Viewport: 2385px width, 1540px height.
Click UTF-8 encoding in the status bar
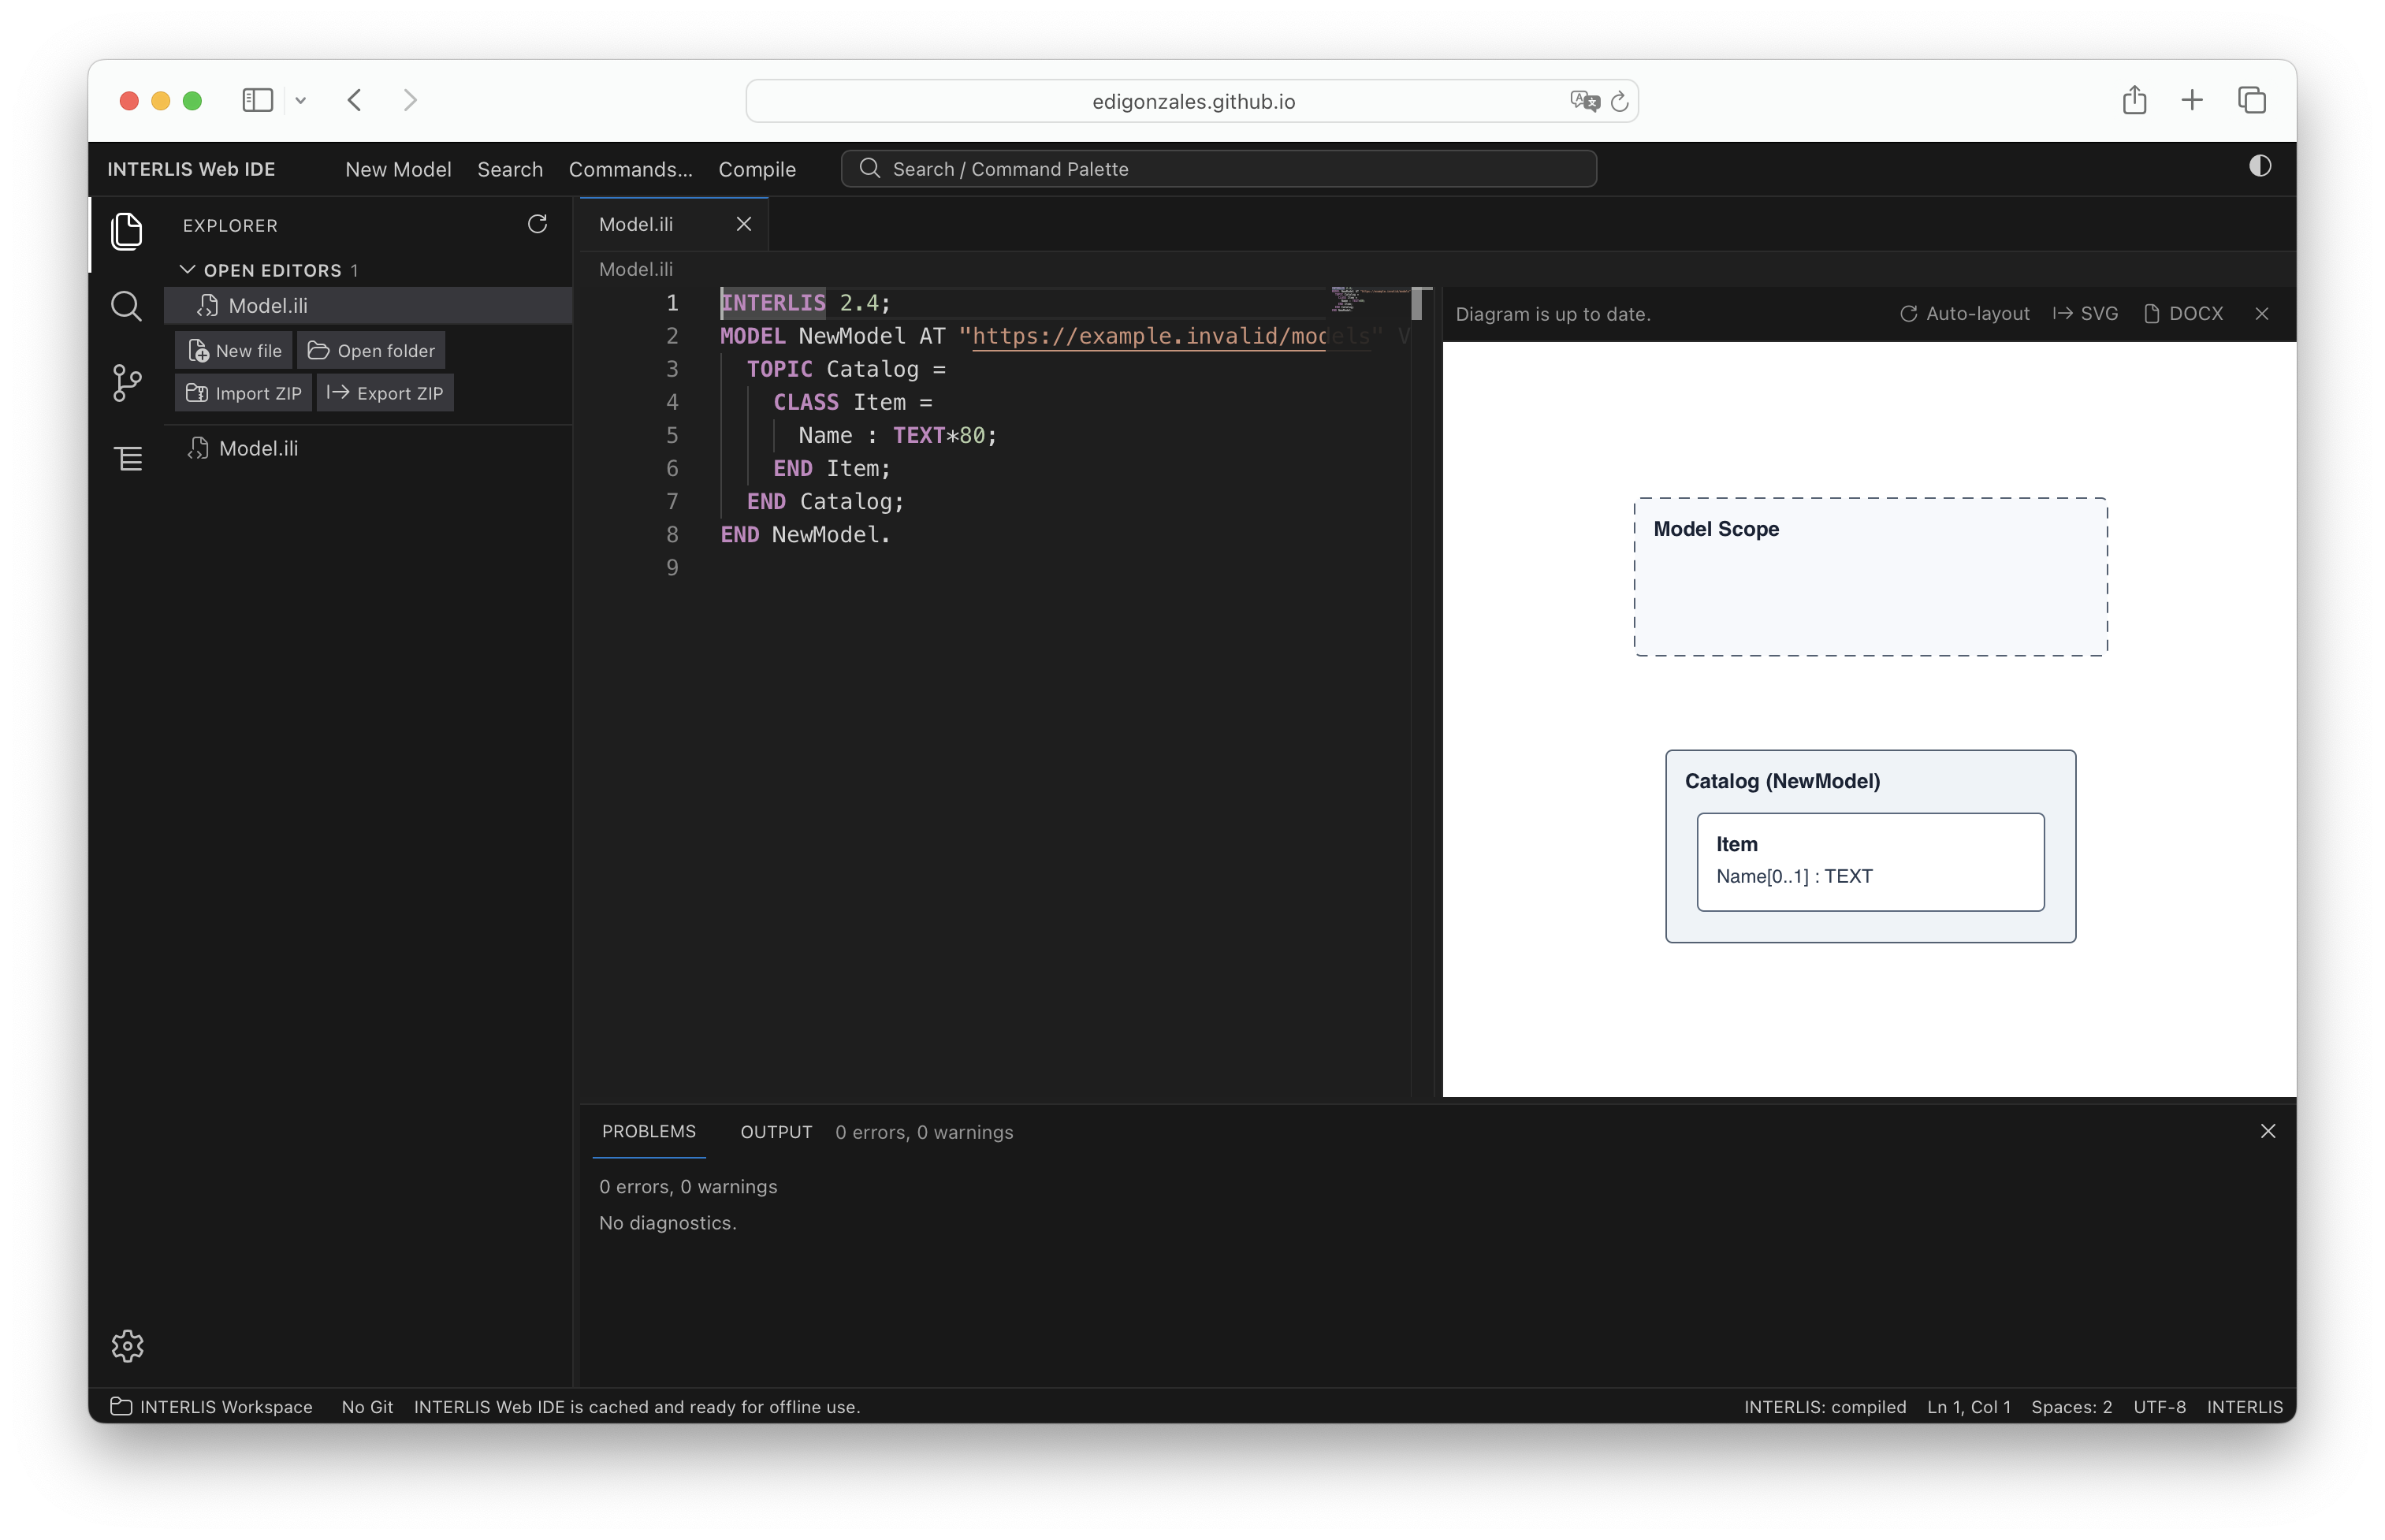2159,1406
